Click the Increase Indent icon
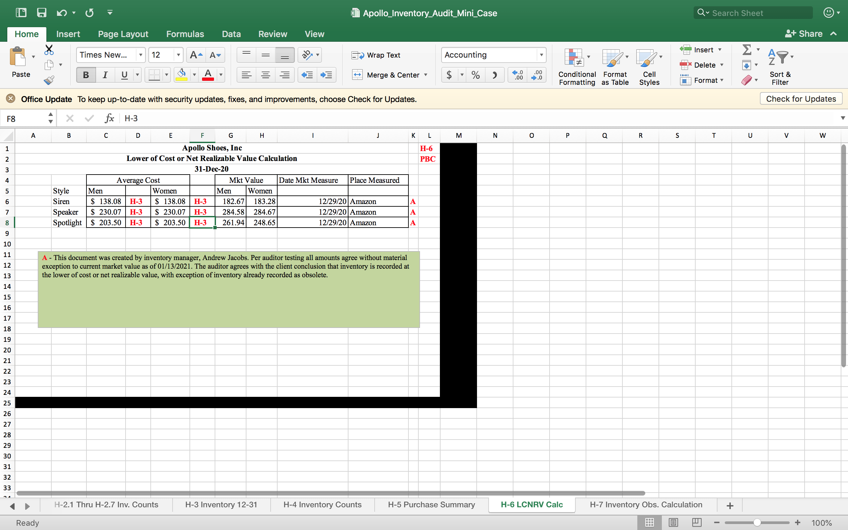This screenshot has height=530, width=848. click(x=326, y=75)
